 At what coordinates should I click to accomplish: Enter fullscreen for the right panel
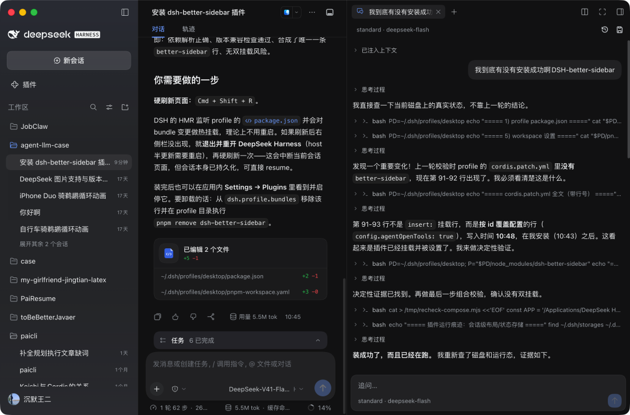602,12
